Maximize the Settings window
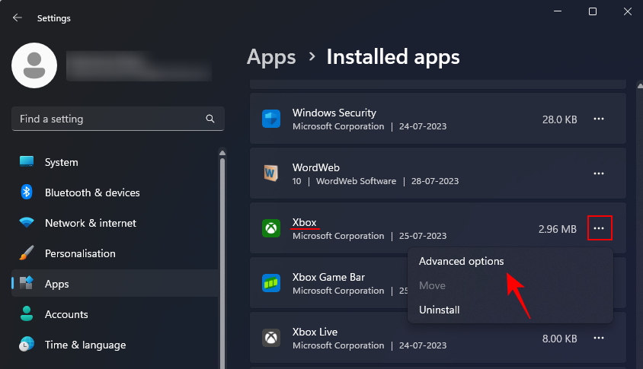643x369 pixels. point(593,11)
